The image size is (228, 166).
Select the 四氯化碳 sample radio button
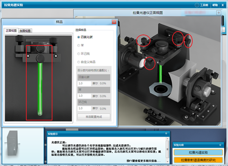(79, 37)
